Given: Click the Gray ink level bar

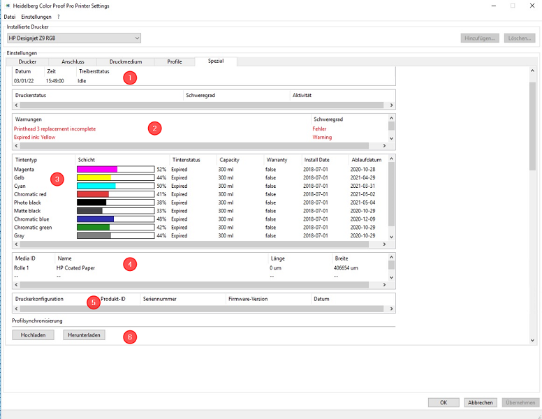Looking at the screenshot, I should [115, 235].
